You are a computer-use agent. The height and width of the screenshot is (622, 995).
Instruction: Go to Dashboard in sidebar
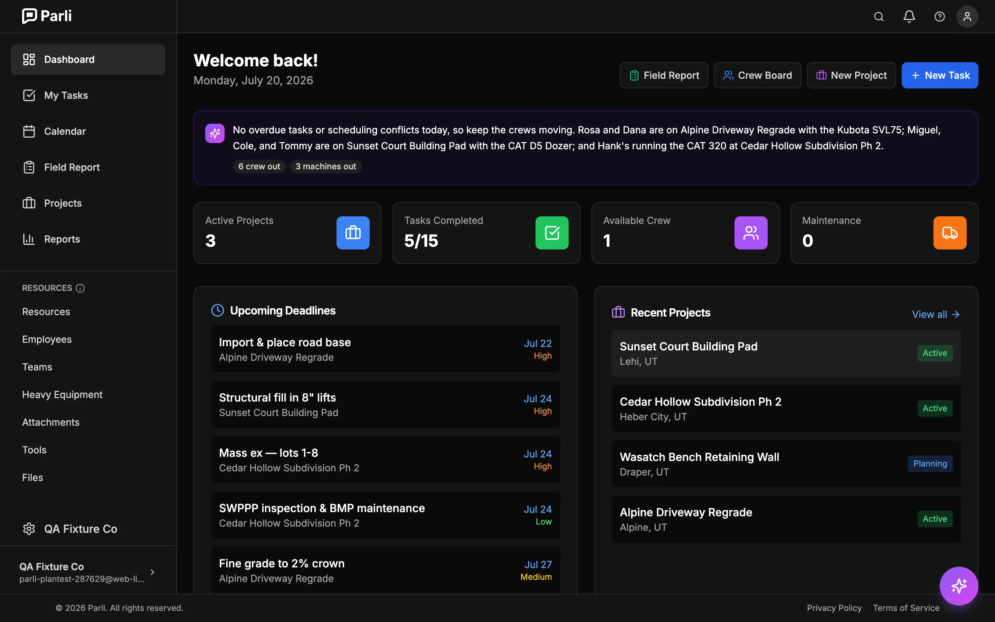(x=88, y=59)
